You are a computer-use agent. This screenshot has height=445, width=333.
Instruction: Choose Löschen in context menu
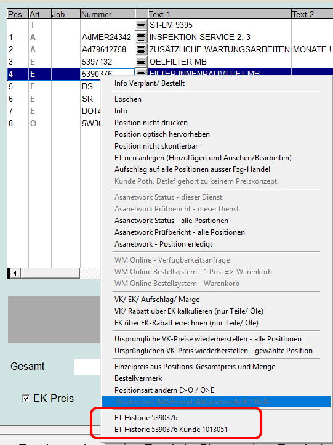click(x=128, y=99)
